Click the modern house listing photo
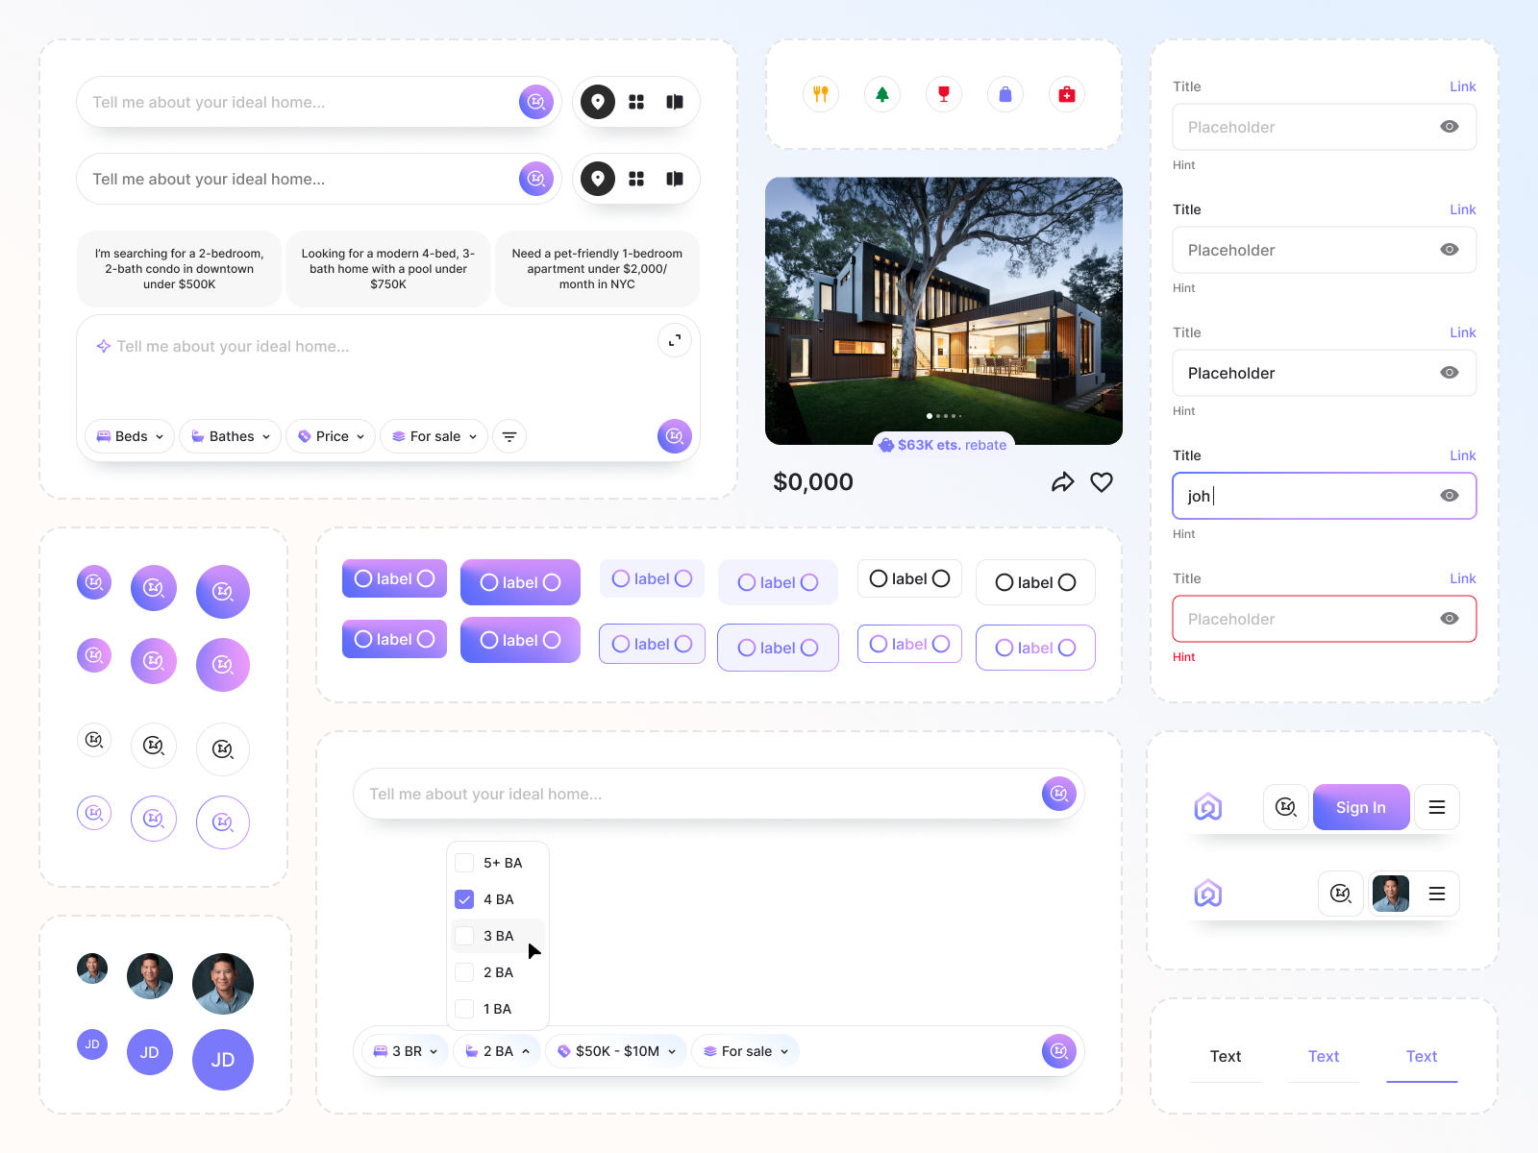 (944, 310)
